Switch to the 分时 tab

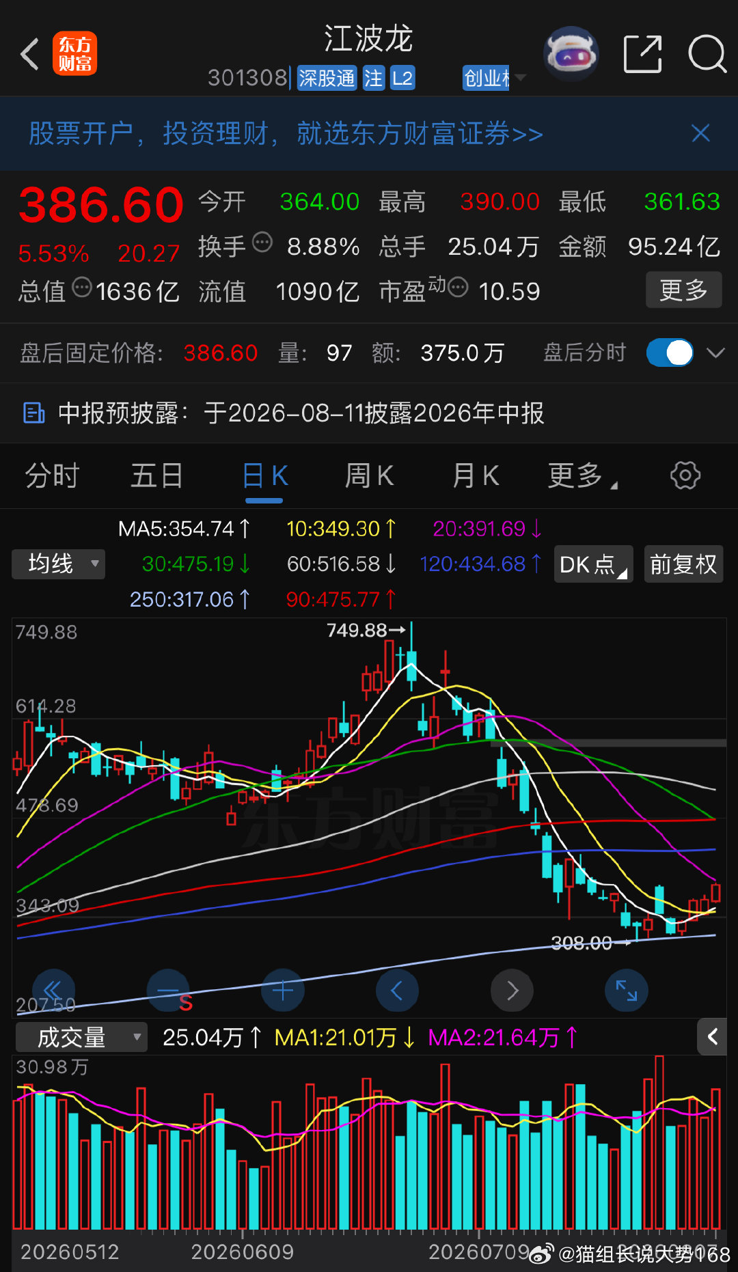[x=53, y=475]
